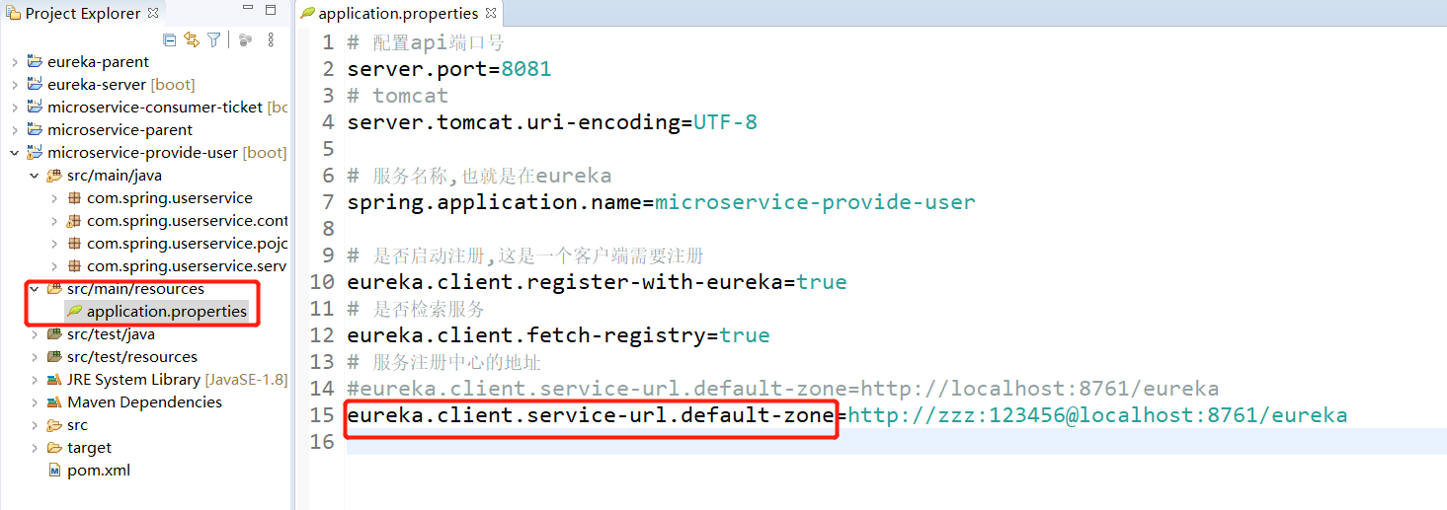Screen dimensions: 1447x510
Task: Click Collapse All in Project Explorer toolbar
Action: tap(170, 39)
